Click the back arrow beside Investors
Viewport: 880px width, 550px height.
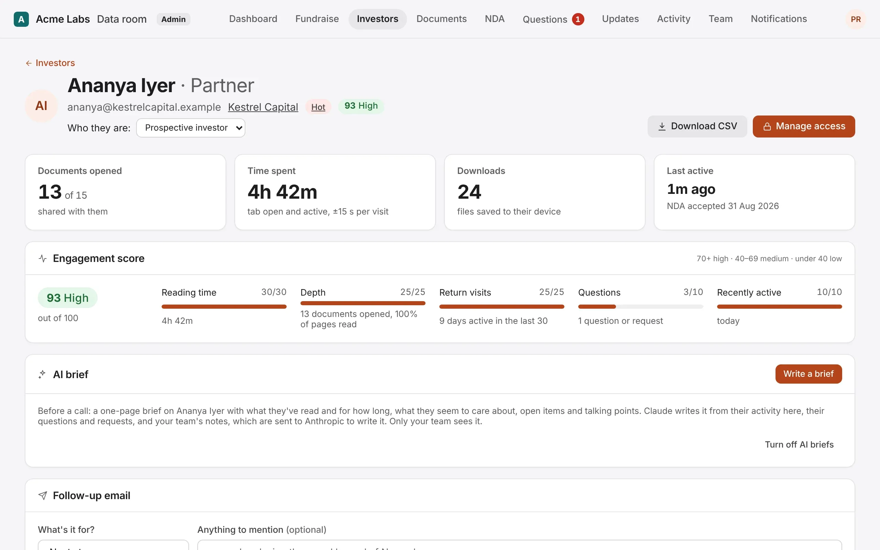click(29, 63)
